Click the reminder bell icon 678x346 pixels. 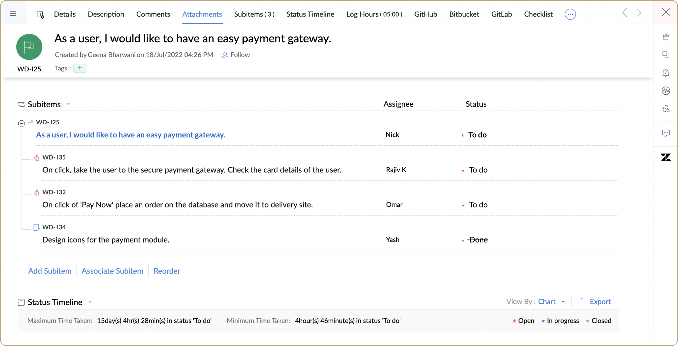[x=666, y=73]
